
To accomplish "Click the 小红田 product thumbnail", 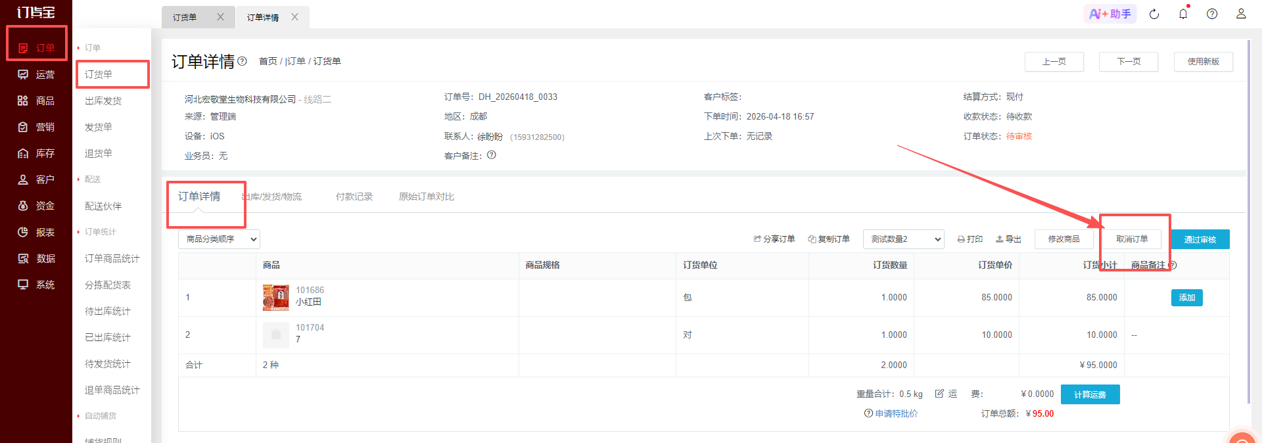I will (x=276, y=298).
